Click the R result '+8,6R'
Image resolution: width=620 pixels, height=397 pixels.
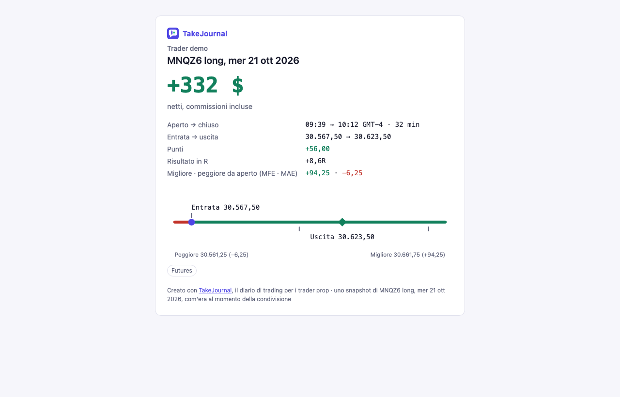click(315, 161)
